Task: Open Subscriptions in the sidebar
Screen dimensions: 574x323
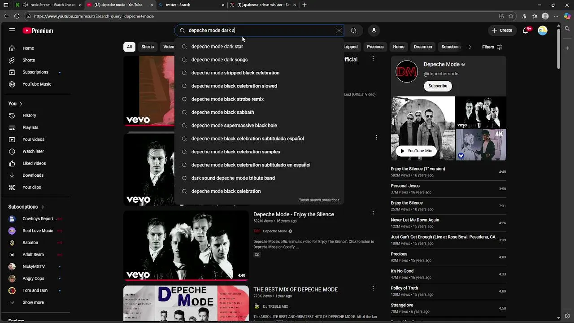Action: pos(36,72)
